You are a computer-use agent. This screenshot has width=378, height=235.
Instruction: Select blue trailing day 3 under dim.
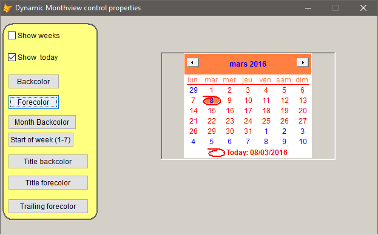302,131
